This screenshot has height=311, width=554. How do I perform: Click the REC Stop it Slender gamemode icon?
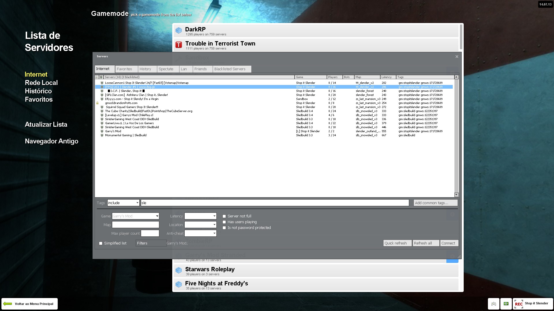pos(519,304)
